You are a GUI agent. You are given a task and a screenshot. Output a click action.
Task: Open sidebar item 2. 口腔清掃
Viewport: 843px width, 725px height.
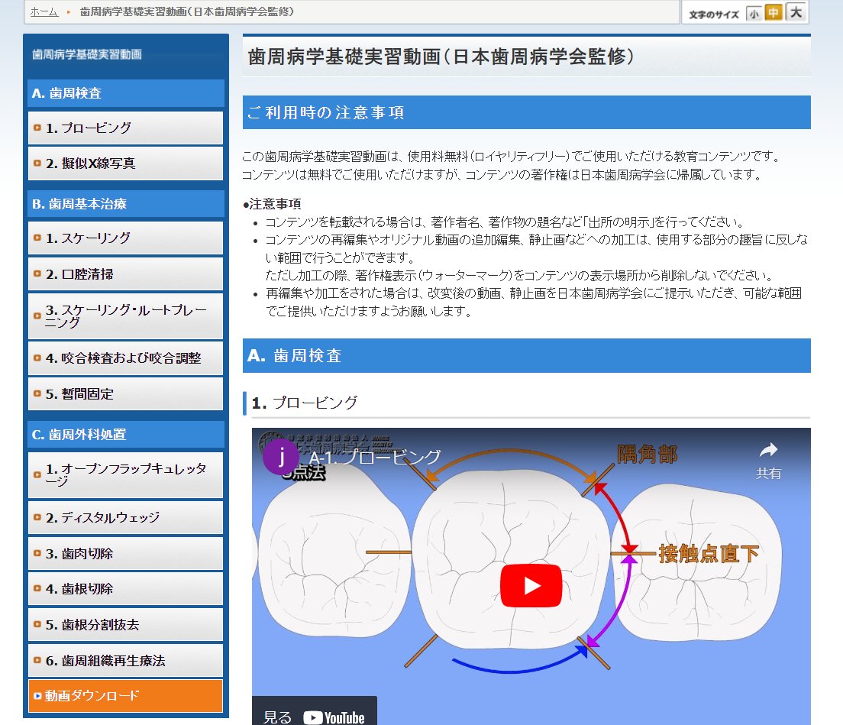click(126, 273)
